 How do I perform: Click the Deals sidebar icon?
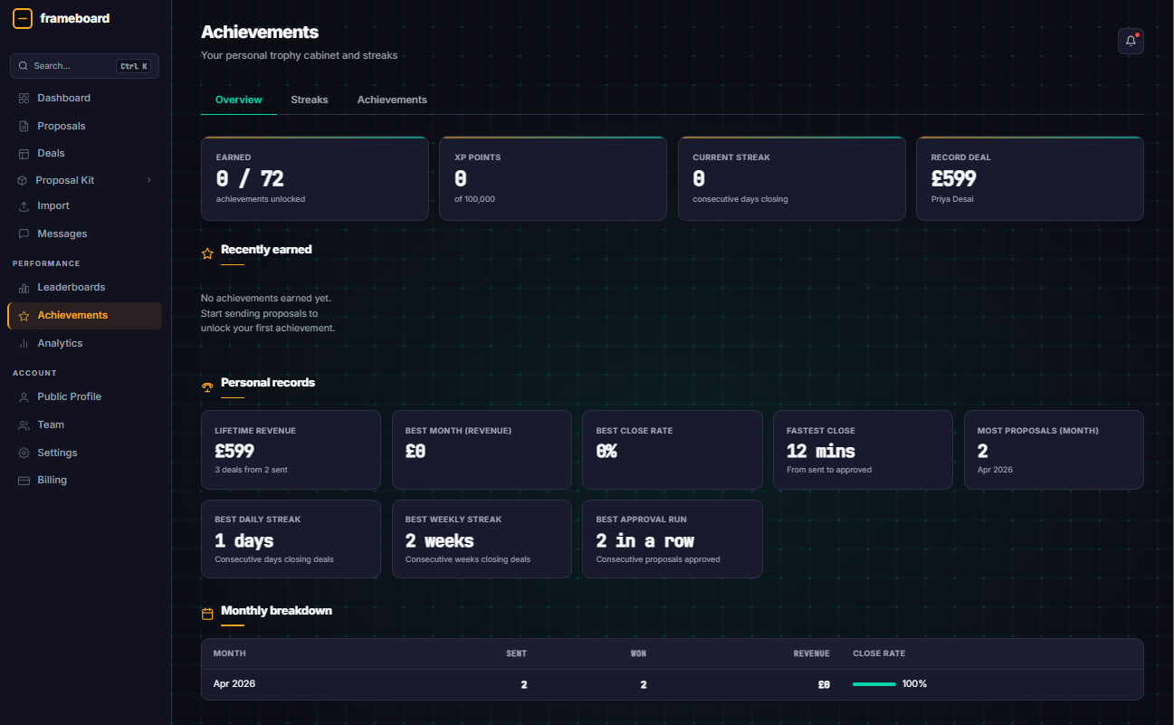[x=24, y=153]
